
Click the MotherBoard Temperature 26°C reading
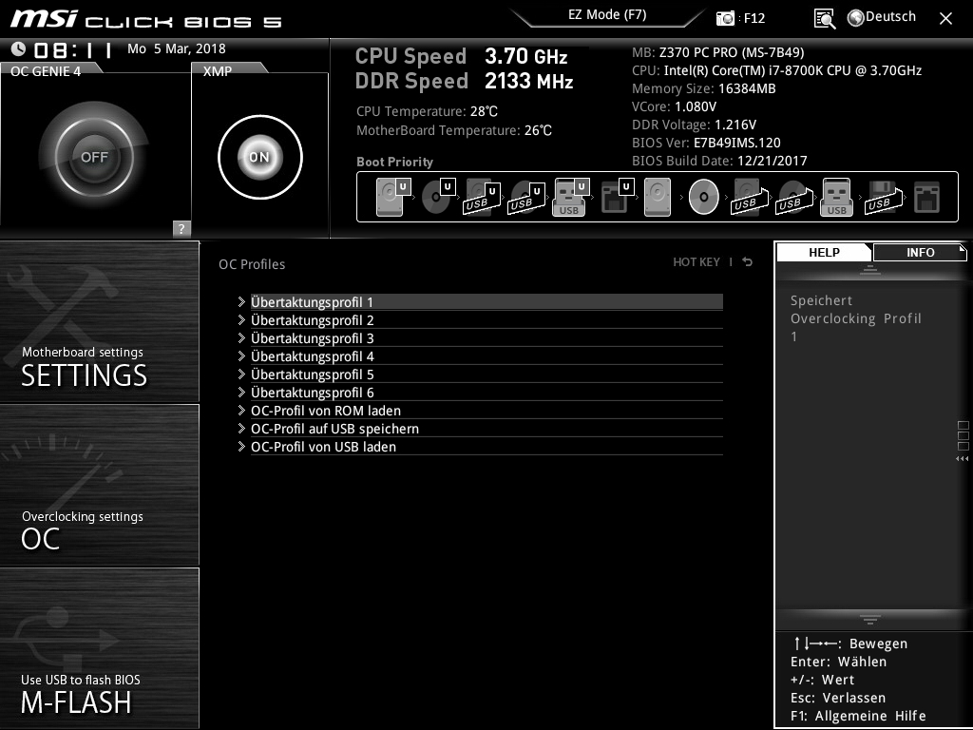pos(454,130)
